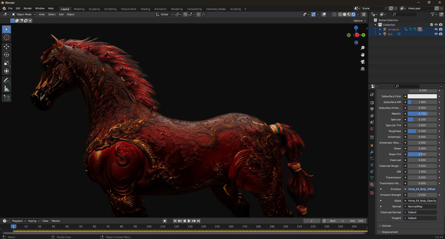Uncheck the Collection exclude checkbox
This screenshot has height=239, width=445.
[431, 25]
